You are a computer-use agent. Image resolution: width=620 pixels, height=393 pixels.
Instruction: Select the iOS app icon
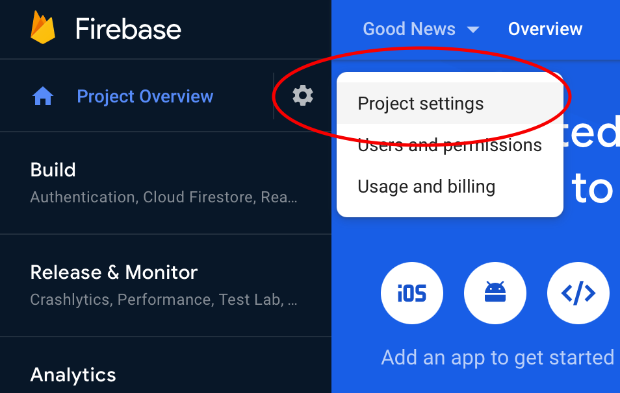[x=411, y=292]
